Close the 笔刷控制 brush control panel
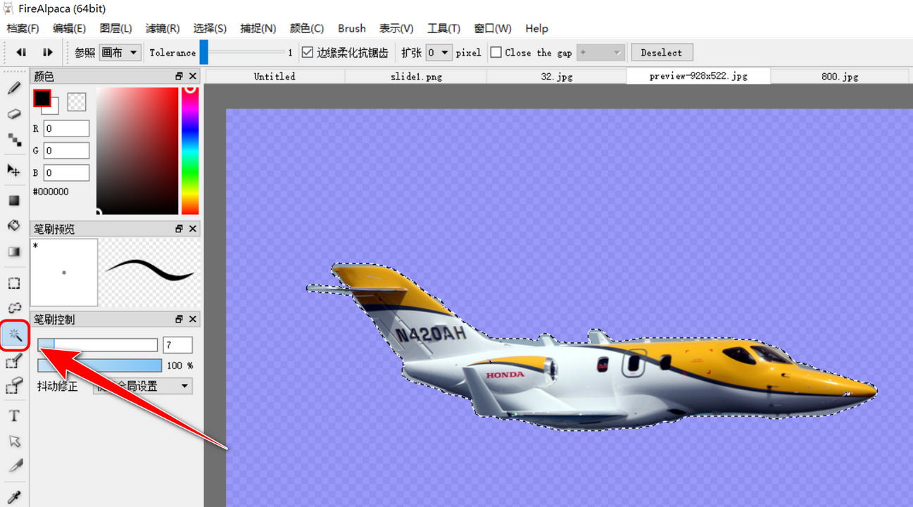This screenshot has height=507, width=913. tap(193, 319)
